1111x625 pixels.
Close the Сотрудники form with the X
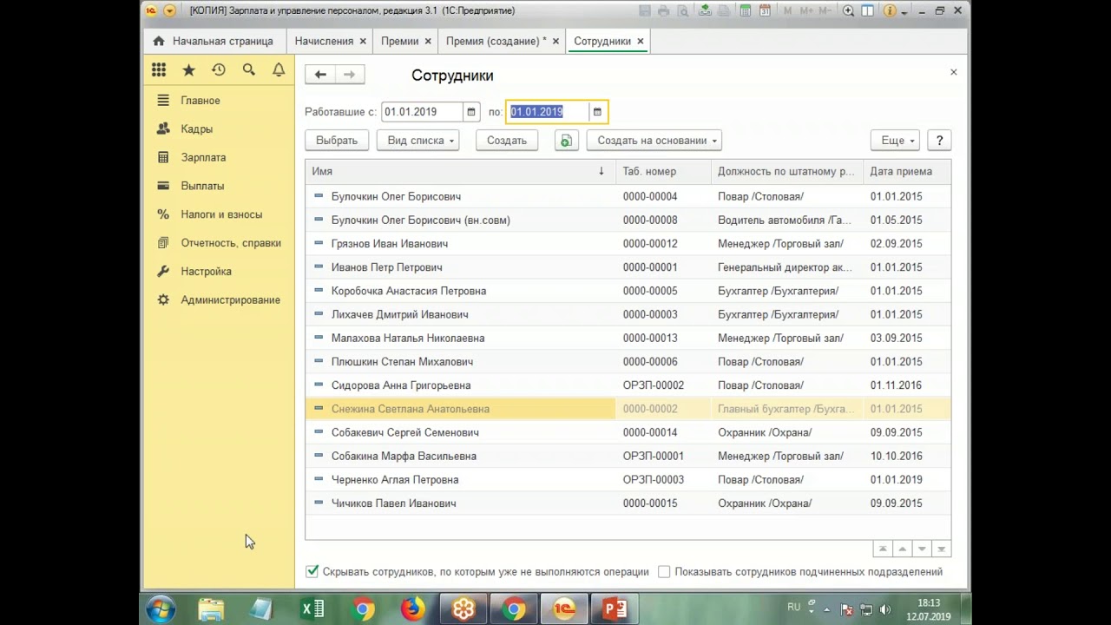click(x=953, y=72)
